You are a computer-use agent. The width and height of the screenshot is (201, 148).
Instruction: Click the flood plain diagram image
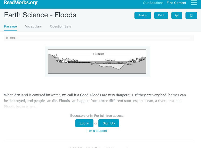tap(96, 61)
